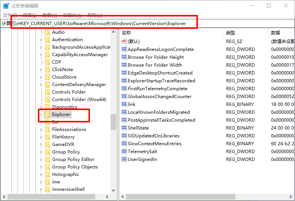295x201 pixels.
Task: Expand the CloudStore key chevron
Action: pos(41,77)
